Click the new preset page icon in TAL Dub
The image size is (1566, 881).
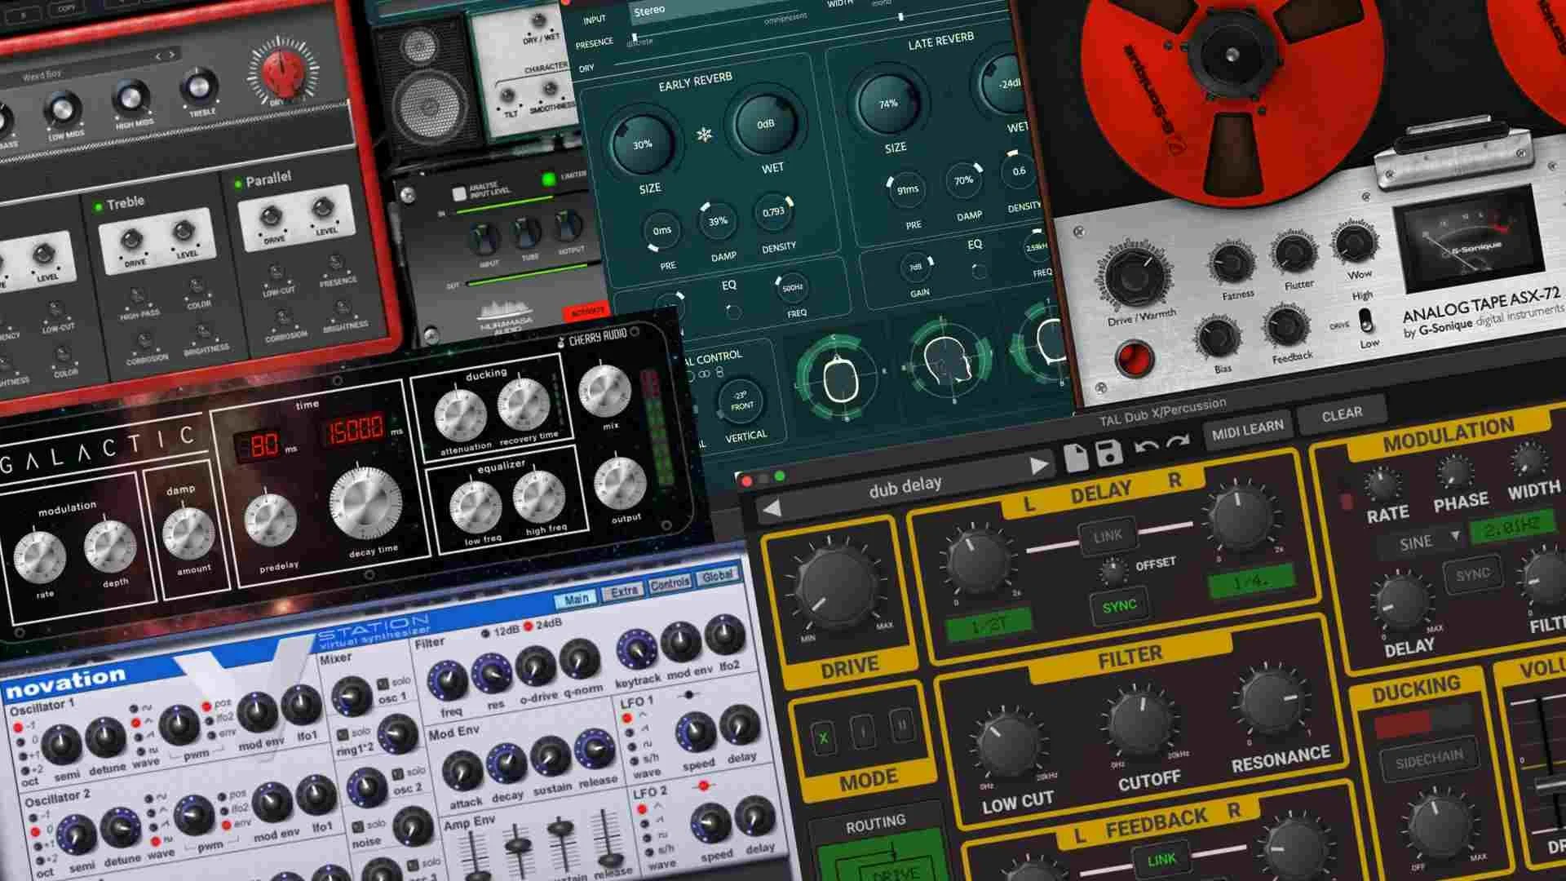[x=1076, y=458]
